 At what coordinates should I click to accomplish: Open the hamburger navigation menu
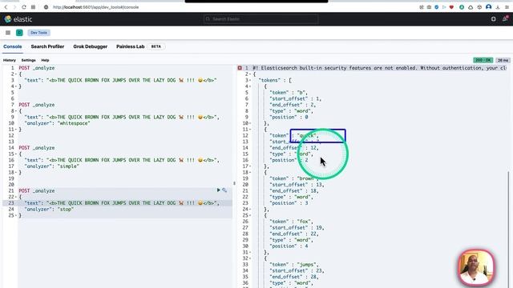click(8, 33)
